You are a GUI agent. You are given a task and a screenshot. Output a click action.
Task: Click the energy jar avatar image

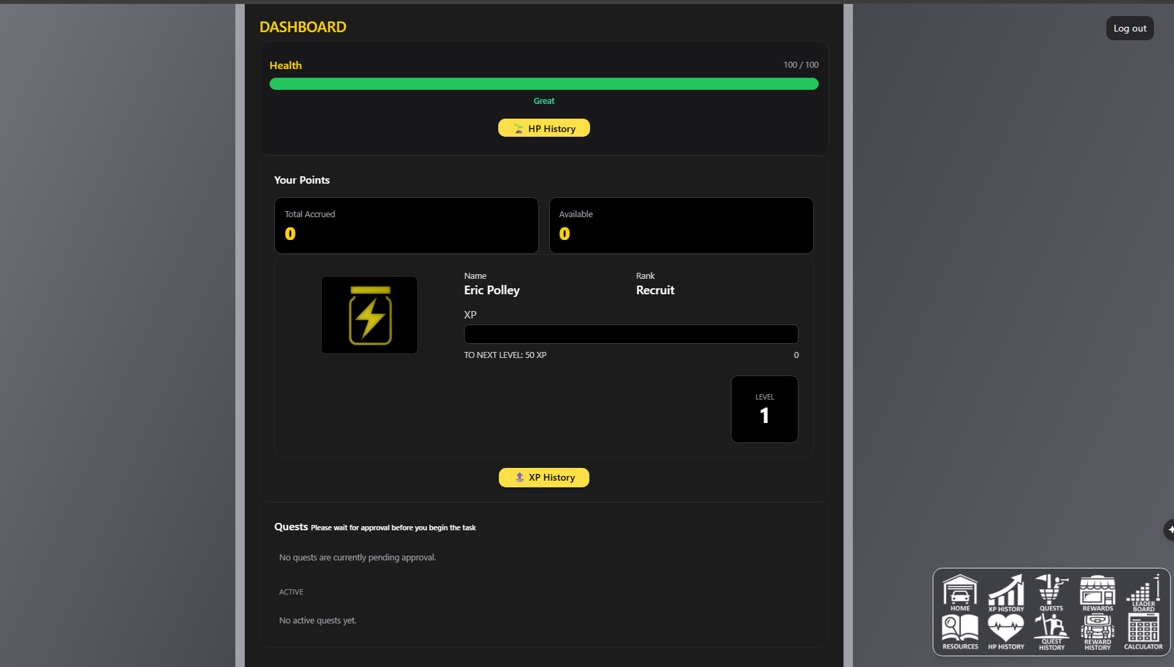pyautogui.click(x=369, y=315)
